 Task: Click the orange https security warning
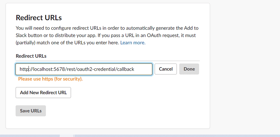[50, 79]
